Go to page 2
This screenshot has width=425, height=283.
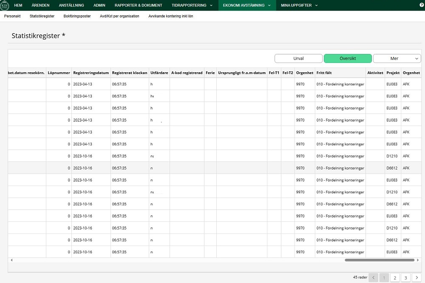click(395, 277)
